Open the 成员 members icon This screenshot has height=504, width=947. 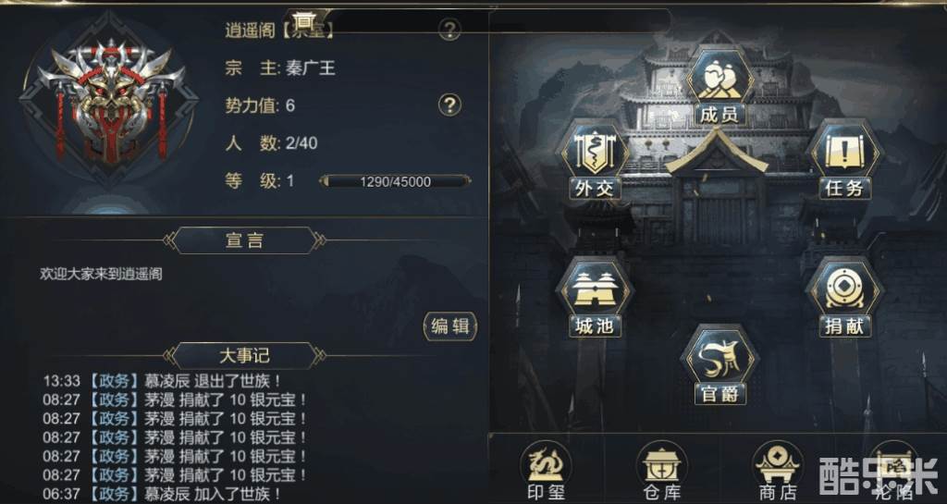point(719,84)
